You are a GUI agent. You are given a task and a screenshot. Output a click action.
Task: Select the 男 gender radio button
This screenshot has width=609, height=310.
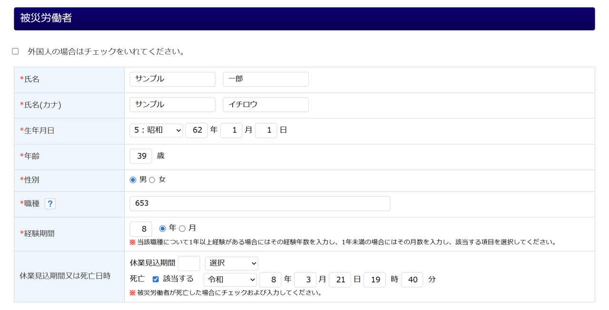click(x=133, y=180)
